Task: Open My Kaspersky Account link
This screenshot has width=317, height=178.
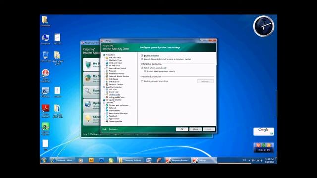Action: [x=100, y=134]
